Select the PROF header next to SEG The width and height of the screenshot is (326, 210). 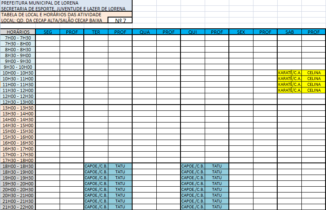click(x=72, y=32)
